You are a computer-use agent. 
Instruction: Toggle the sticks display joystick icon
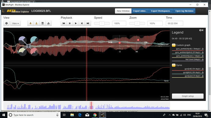[x=36, y=23]
